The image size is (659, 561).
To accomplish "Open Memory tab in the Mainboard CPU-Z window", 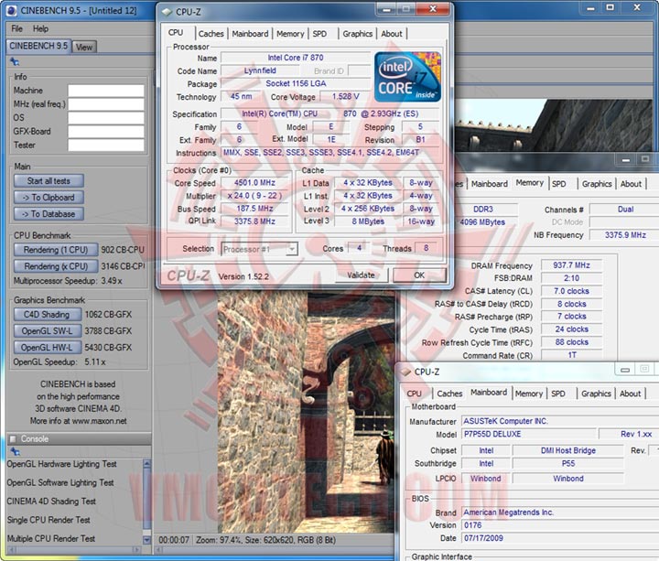I will [x=529, y=394].
